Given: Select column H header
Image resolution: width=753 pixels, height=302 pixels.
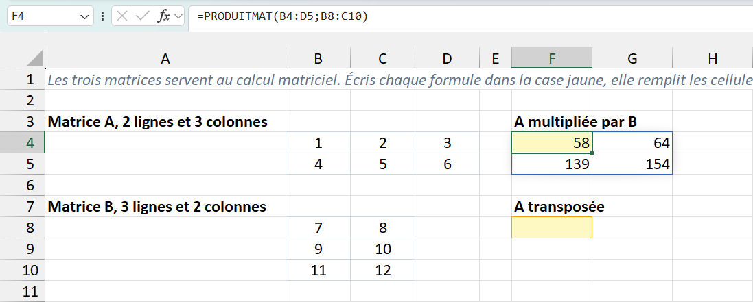Looking at the screenshot, I should pos(713,58).
